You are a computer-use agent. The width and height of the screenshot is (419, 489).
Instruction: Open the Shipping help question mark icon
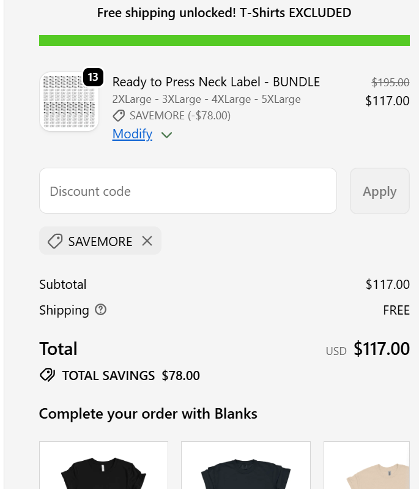coord(101,310)
